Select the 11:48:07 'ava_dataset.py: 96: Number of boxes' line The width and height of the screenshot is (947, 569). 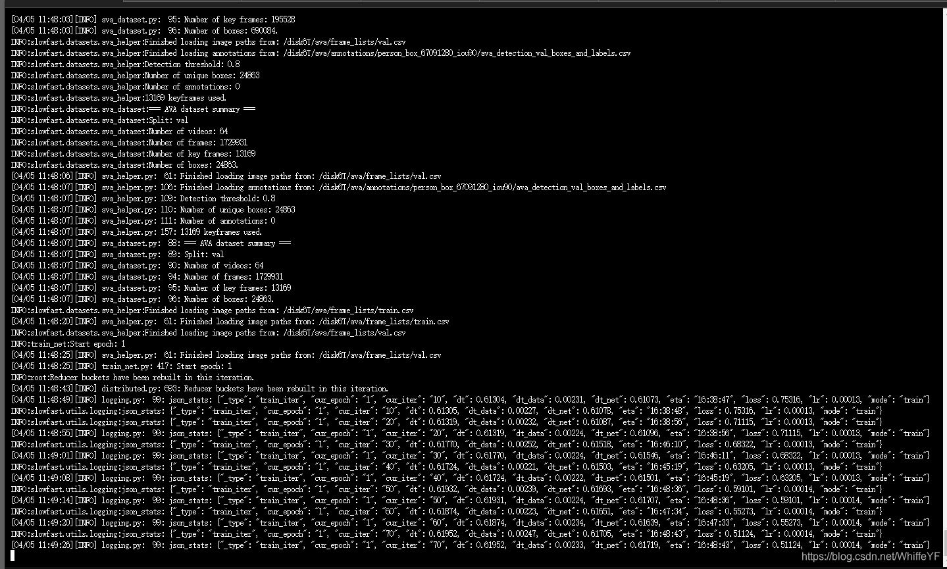[x=143, y=299]
